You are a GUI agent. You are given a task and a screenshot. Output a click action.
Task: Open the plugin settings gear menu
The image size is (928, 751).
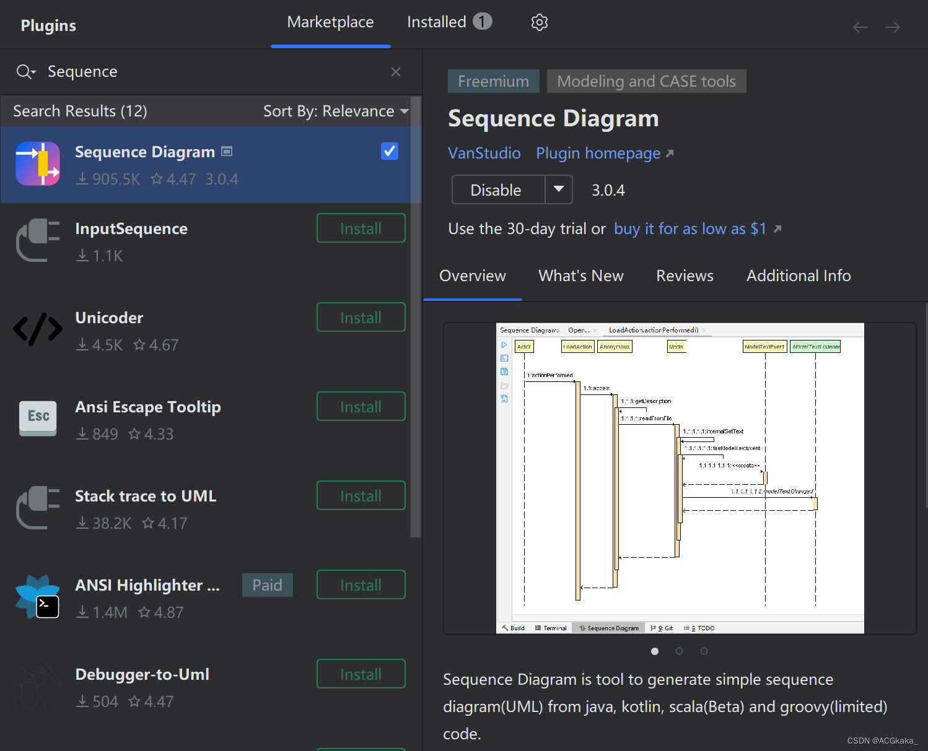[540, 22]
